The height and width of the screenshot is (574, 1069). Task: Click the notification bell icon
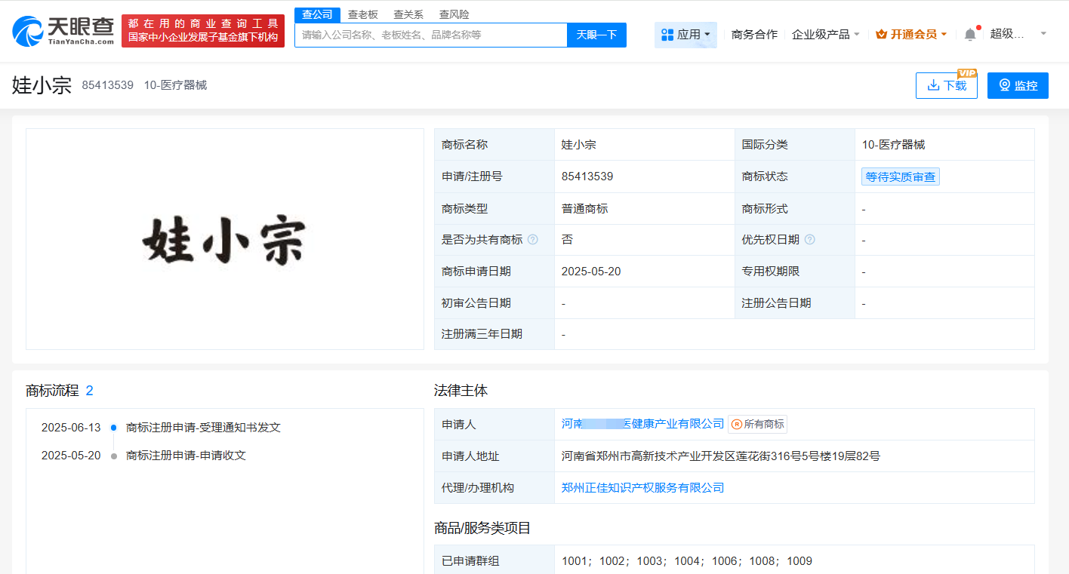click(x=971, y=34)
